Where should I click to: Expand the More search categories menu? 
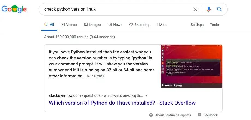(162, 25)
